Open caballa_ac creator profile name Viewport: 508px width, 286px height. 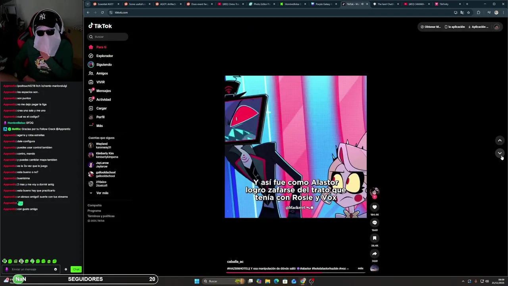[x=235, y=261]
